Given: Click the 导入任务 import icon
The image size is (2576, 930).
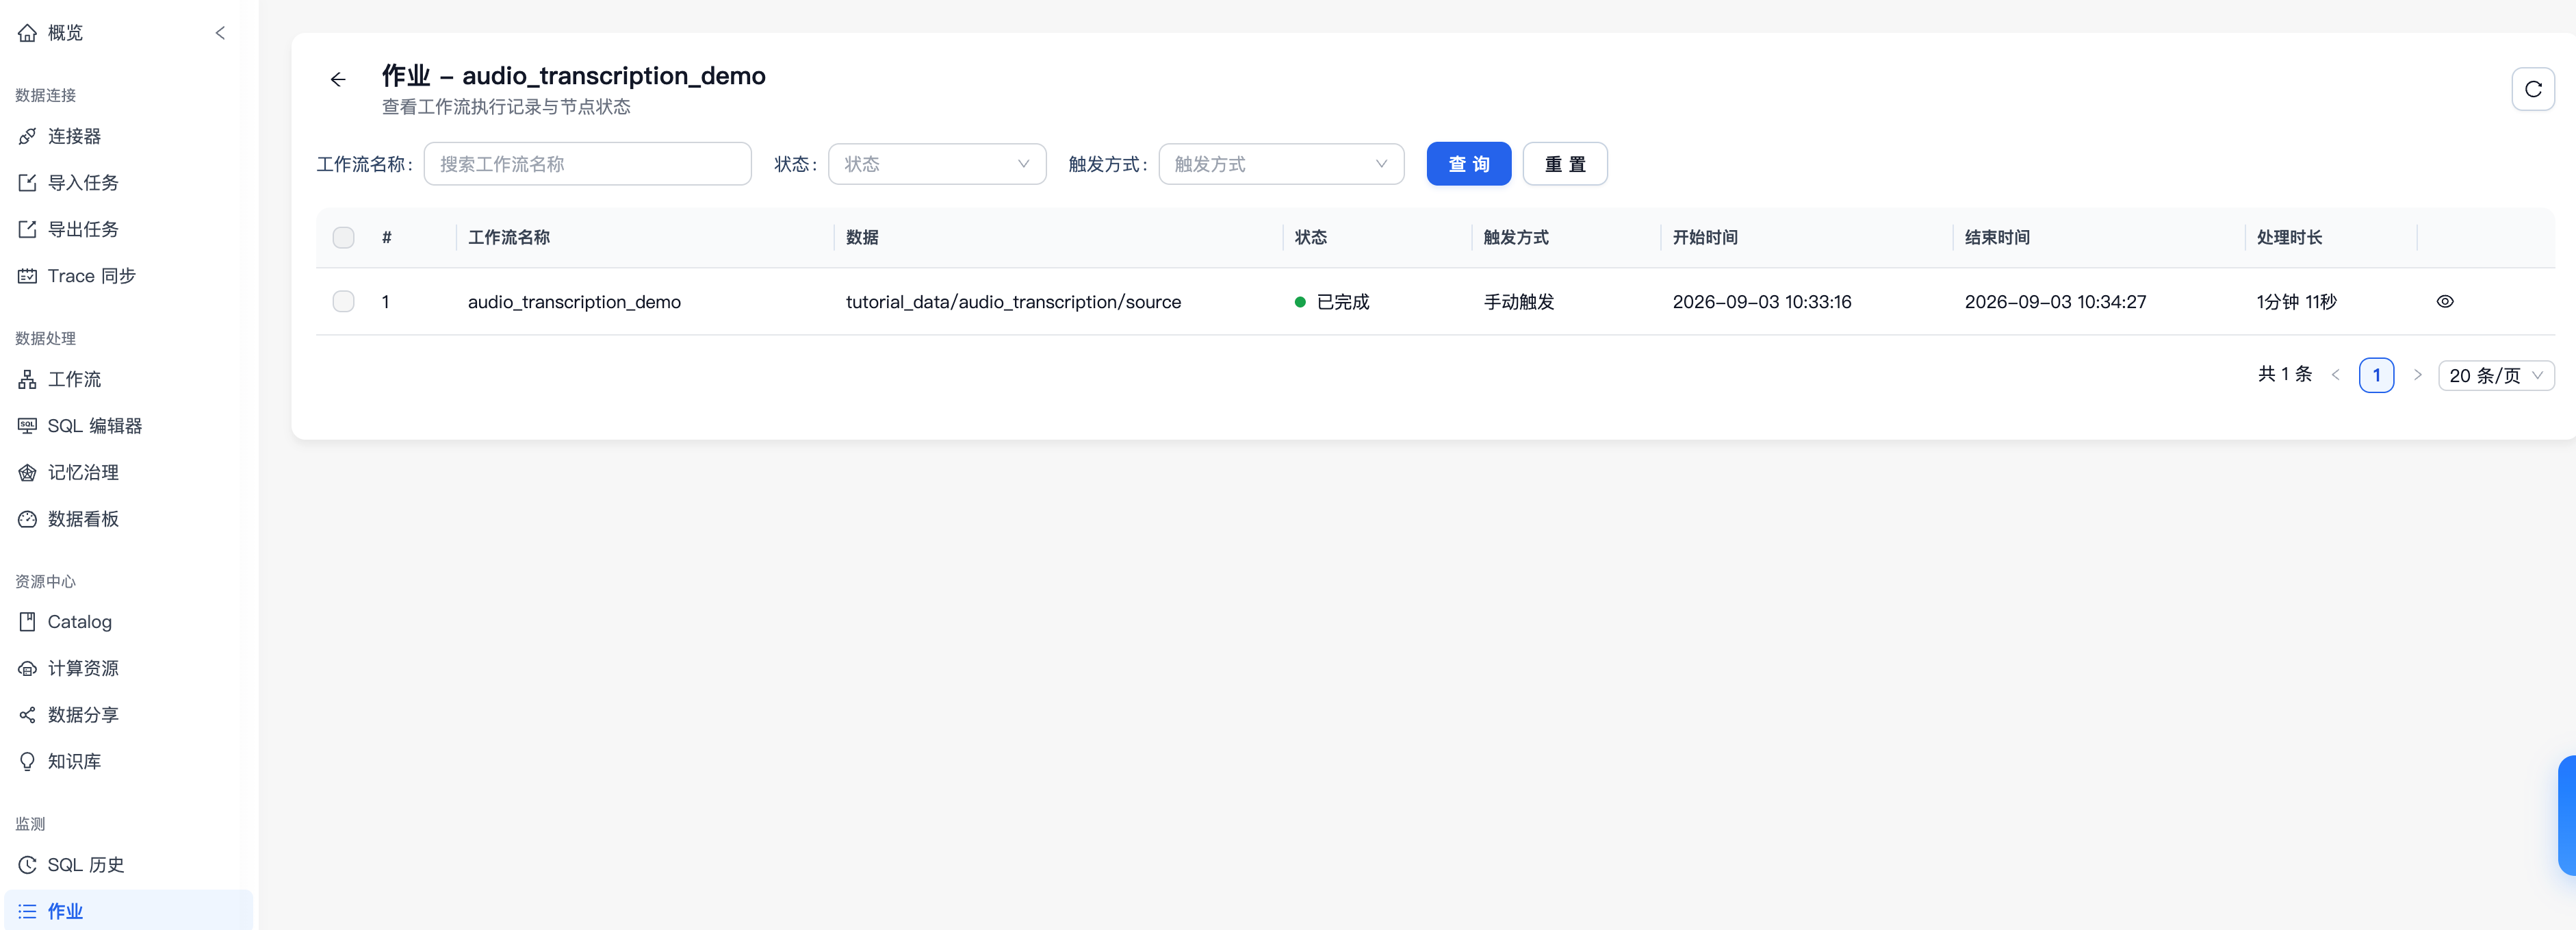Looking at the screenshot, I should [27, 182].
